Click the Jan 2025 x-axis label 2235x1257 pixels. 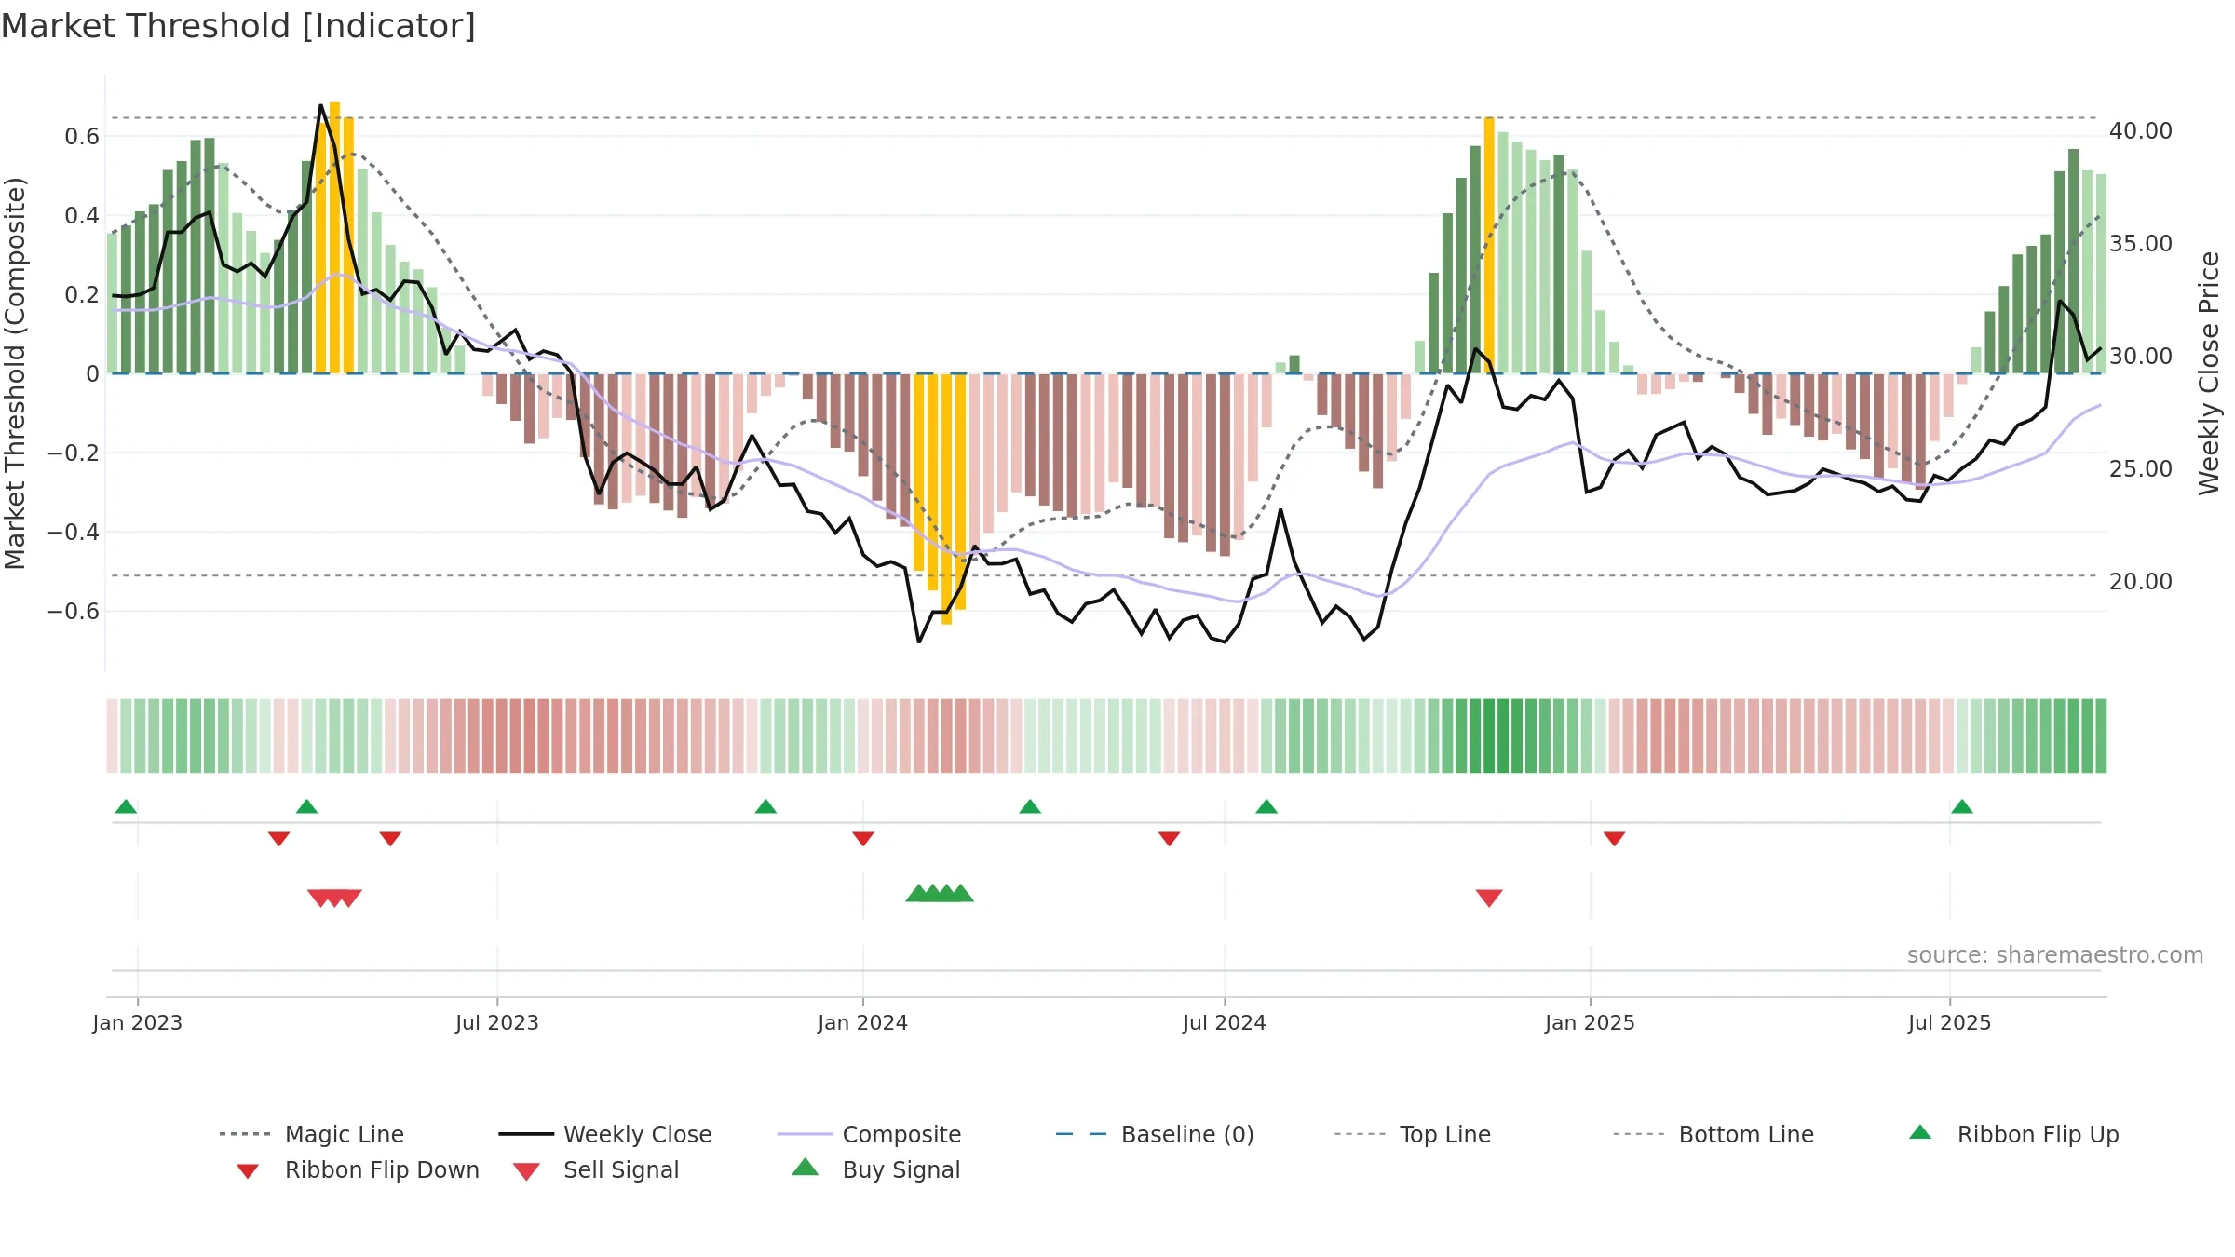point(1591,1022)
